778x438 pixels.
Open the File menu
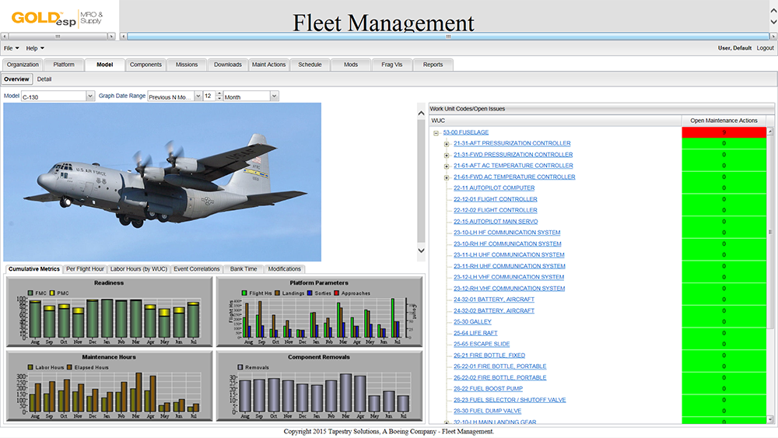click(10, 48)
